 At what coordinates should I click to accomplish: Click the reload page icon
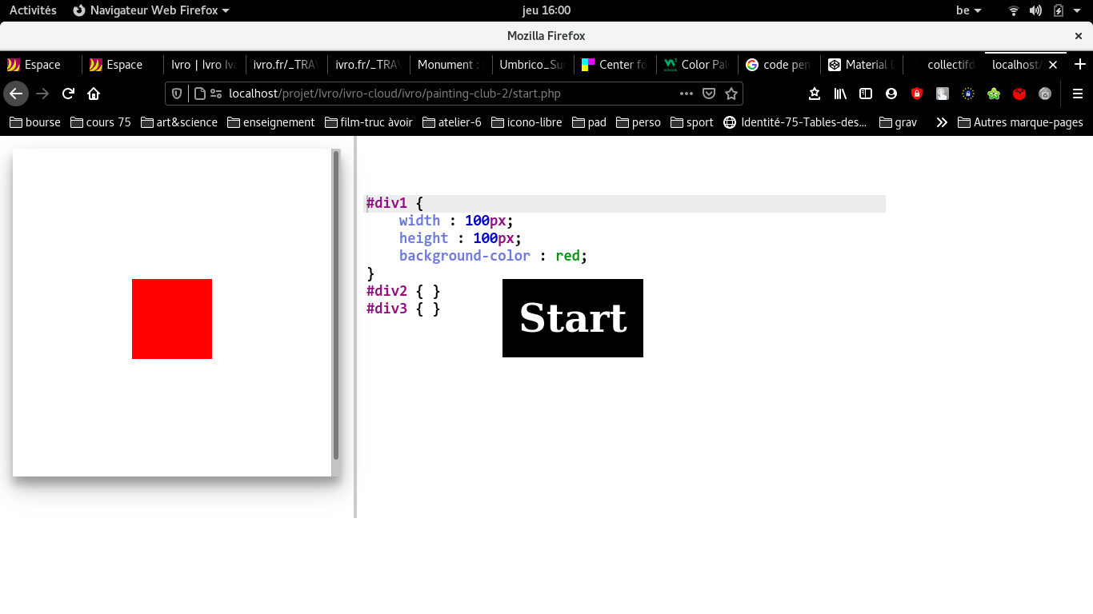[x=68, y=94]
